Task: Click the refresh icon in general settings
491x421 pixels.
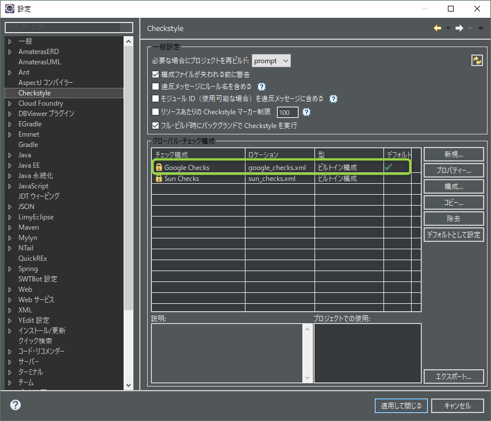Action: 477,60
